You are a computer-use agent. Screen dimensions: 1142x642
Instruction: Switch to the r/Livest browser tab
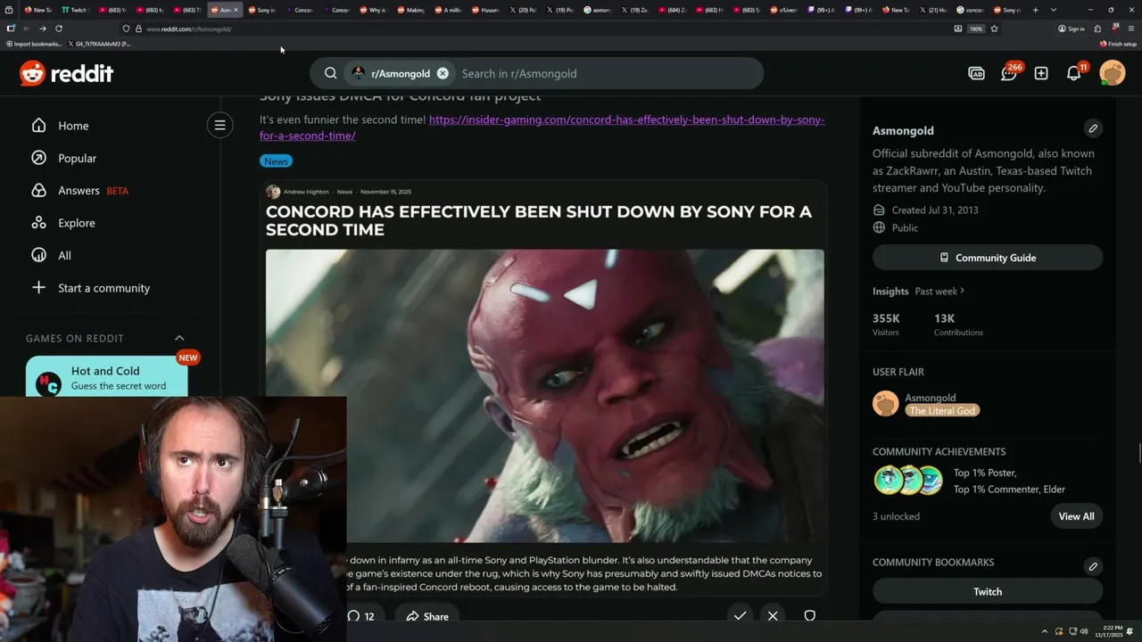(783, 10)
